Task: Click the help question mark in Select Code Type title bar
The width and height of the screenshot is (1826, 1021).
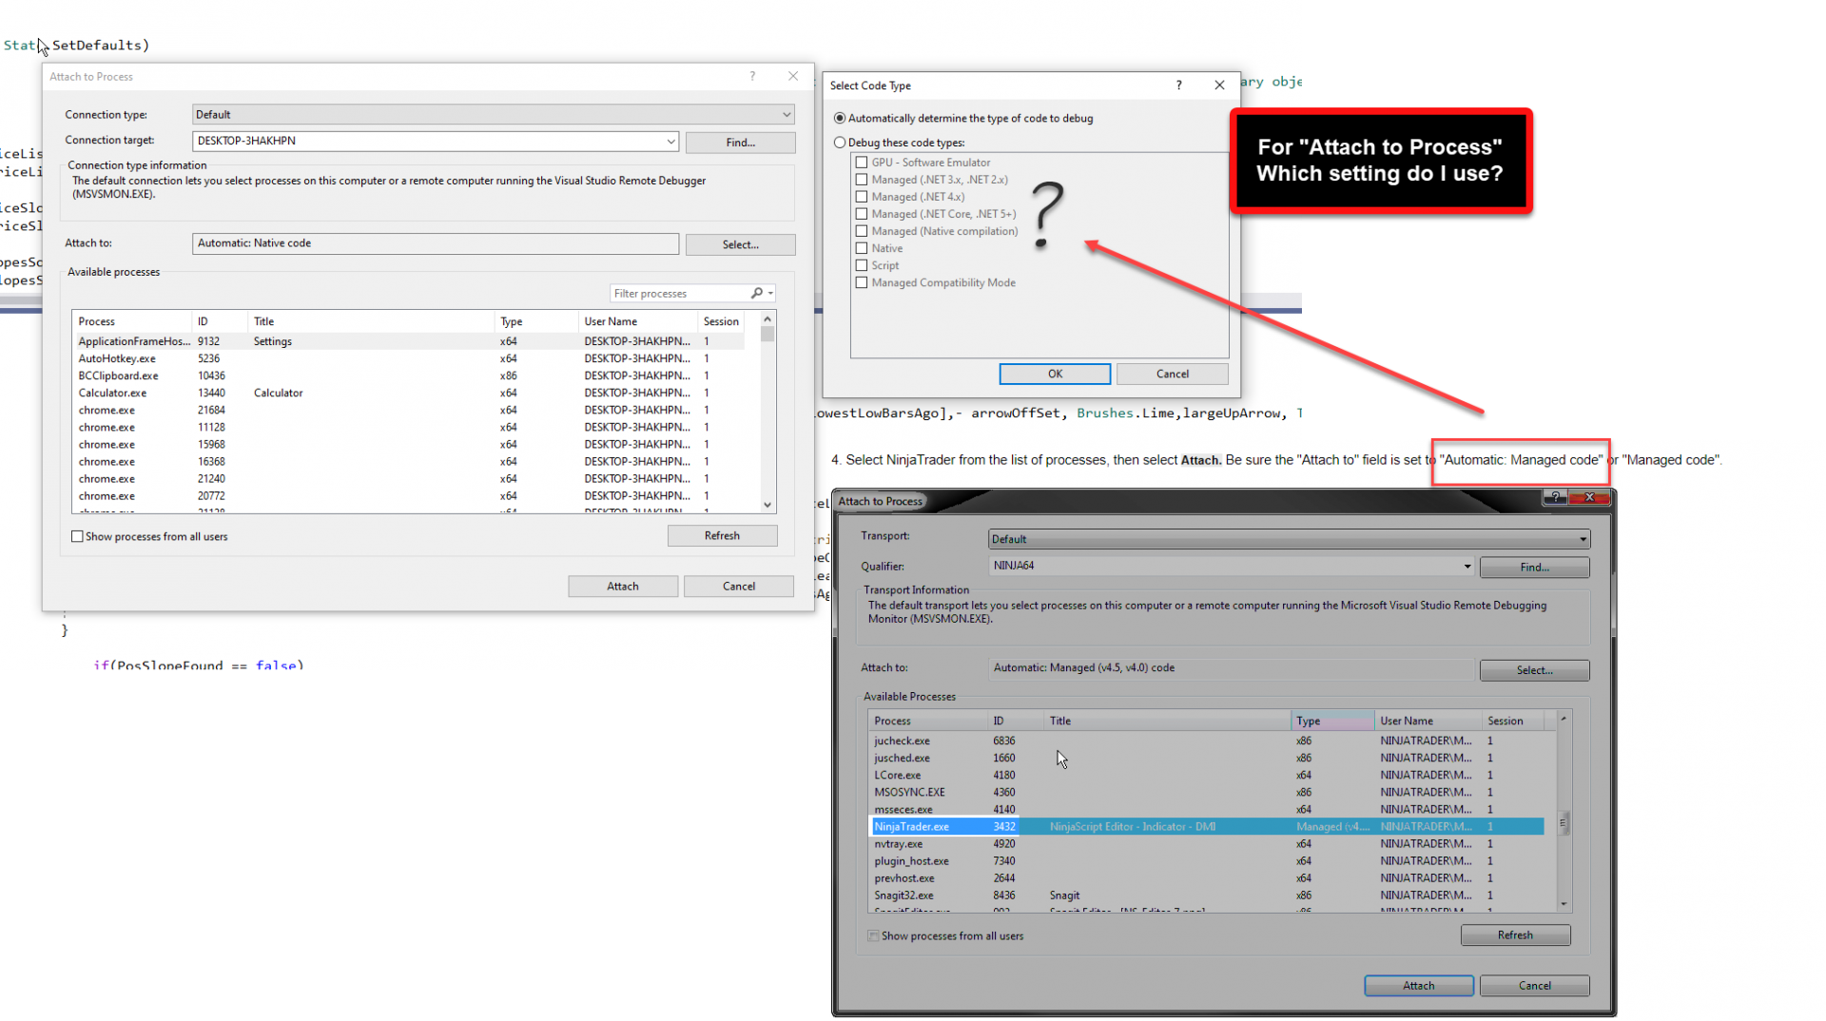Action: [1179, 86]
